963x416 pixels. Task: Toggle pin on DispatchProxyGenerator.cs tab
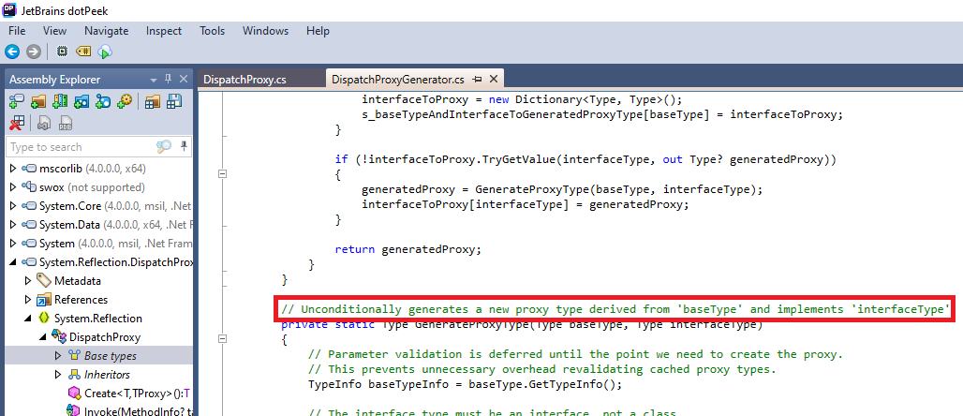pos(477,80)
